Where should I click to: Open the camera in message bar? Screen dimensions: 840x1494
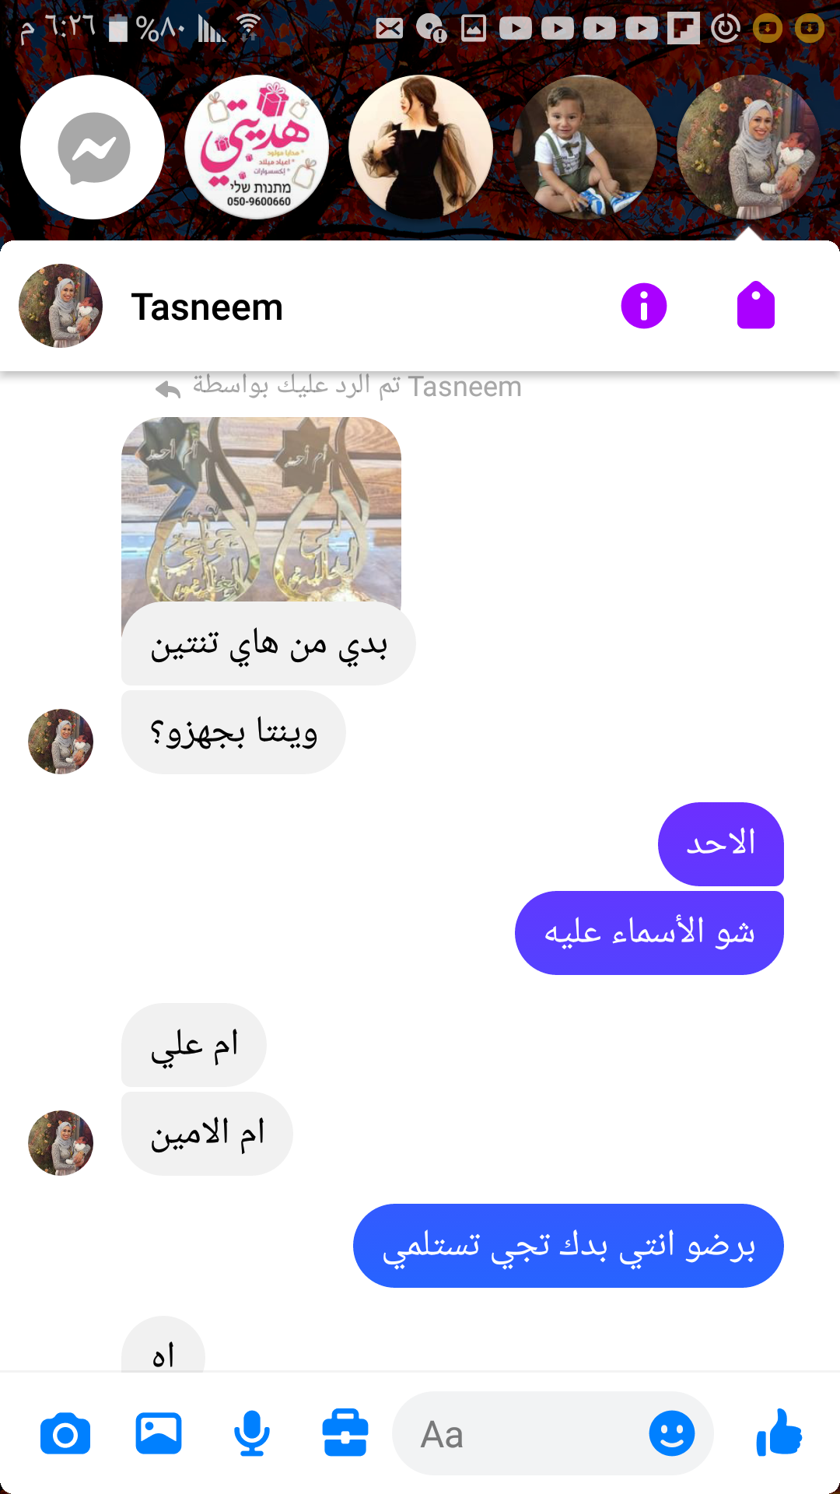[65, 1434]
